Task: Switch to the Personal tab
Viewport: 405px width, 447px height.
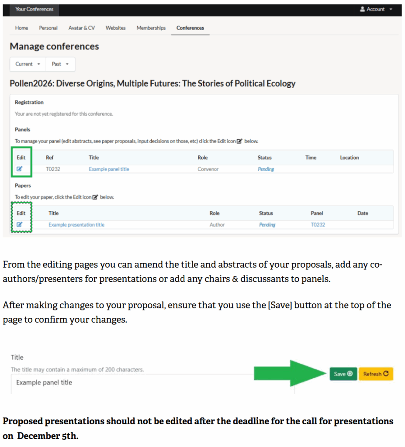Action: coord(48,28)
